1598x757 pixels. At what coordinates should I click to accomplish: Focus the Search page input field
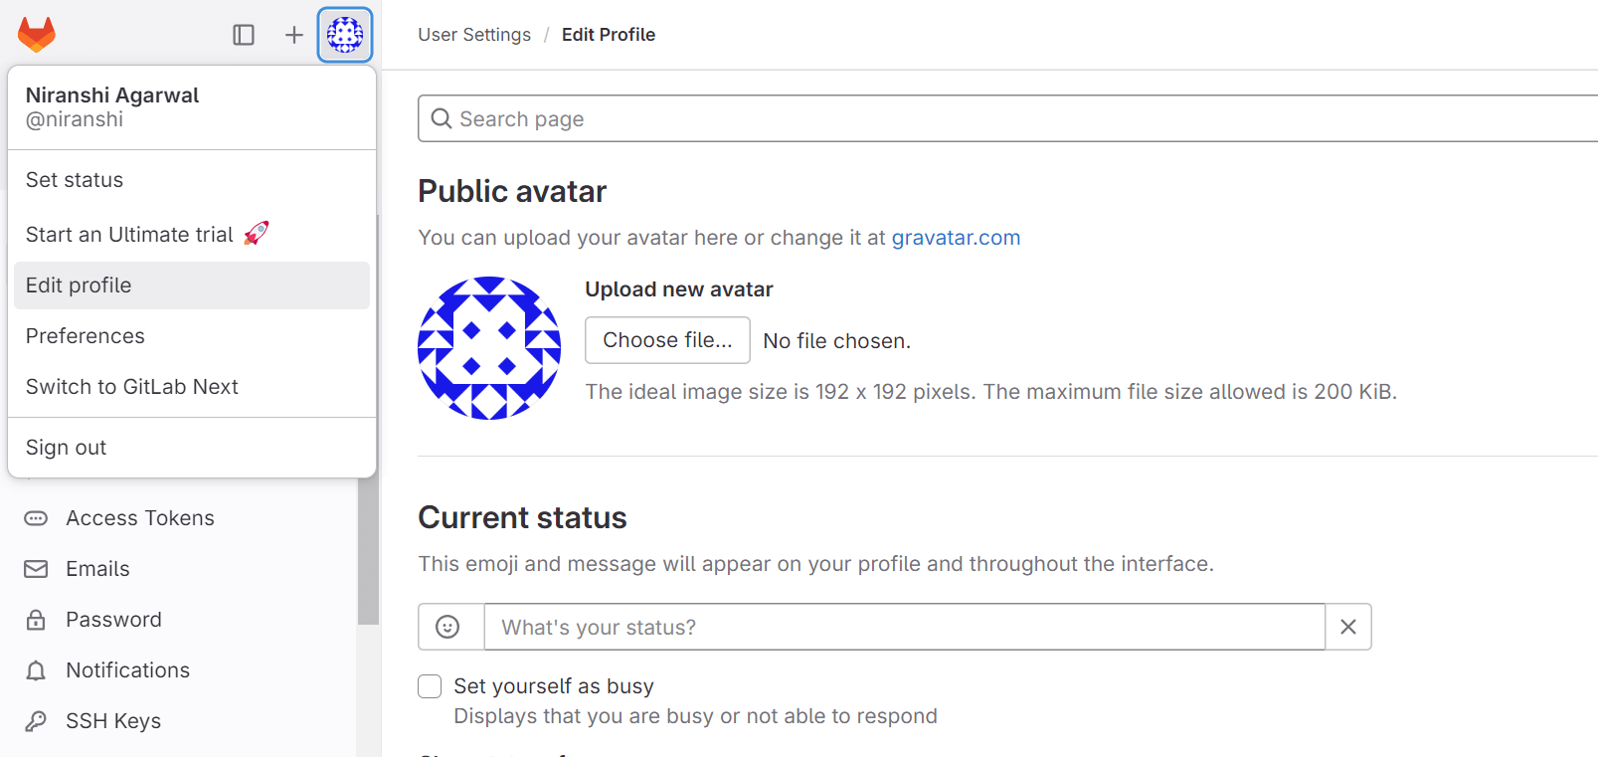[x=1007, y=118]
